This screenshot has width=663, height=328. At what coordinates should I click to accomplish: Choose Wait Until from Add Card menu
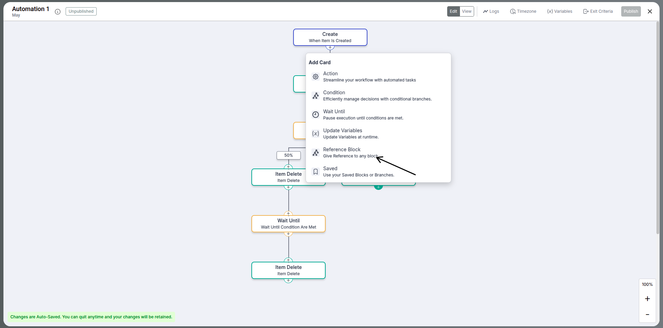click(378, 115)
